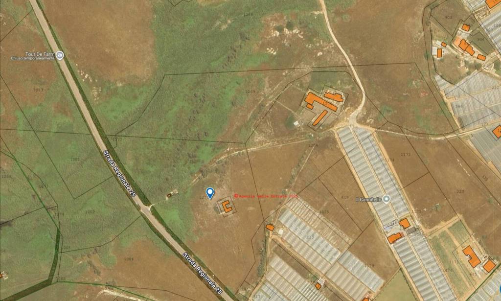501x301 pixels.
Task: Open the Il Cannitello place label
Action: point(369,199)
